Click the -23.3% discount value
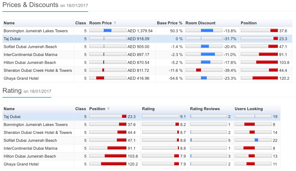296x171 pixels. (230, 78)
